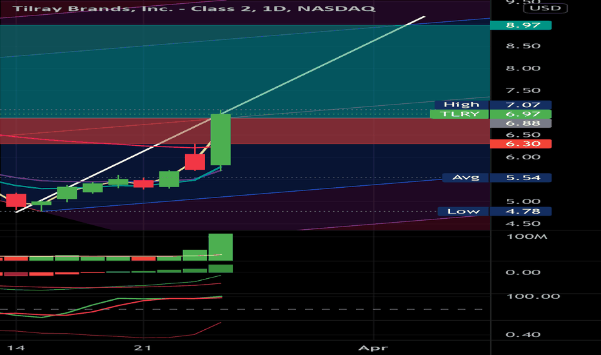This screenshot has width=601, height=355.
Task: Click the Avg 5.54 price label
Action: [x=497, y=177]
